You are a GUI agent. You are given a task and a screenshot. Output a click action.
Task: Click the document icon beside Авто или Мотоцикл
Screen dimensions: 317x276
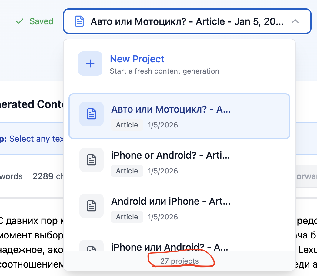pyautogui.click(x=92, y=114)
